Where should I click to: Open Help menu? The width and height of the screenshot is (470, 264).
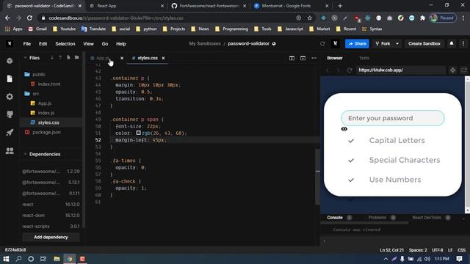coord(121,44)
